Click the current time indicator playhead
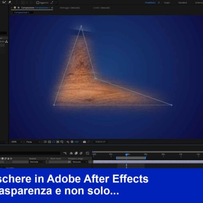 coord(126,155)
